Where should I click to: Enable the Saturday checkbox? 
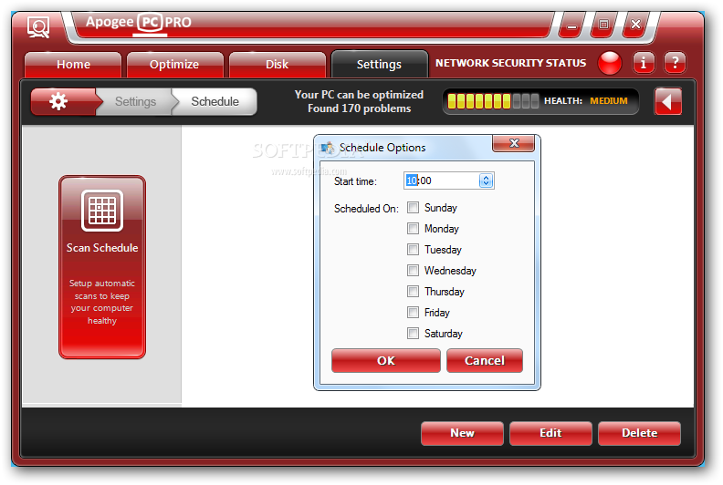click(x=413, y=333)
